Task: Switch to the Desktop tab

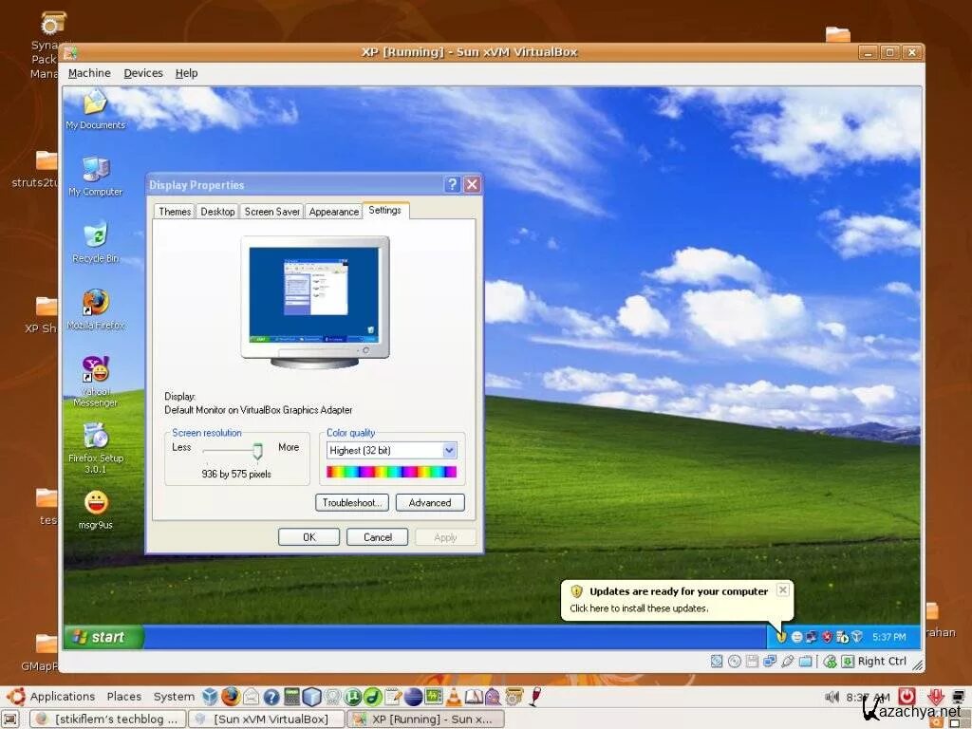Action: click(x=217, y=212)
